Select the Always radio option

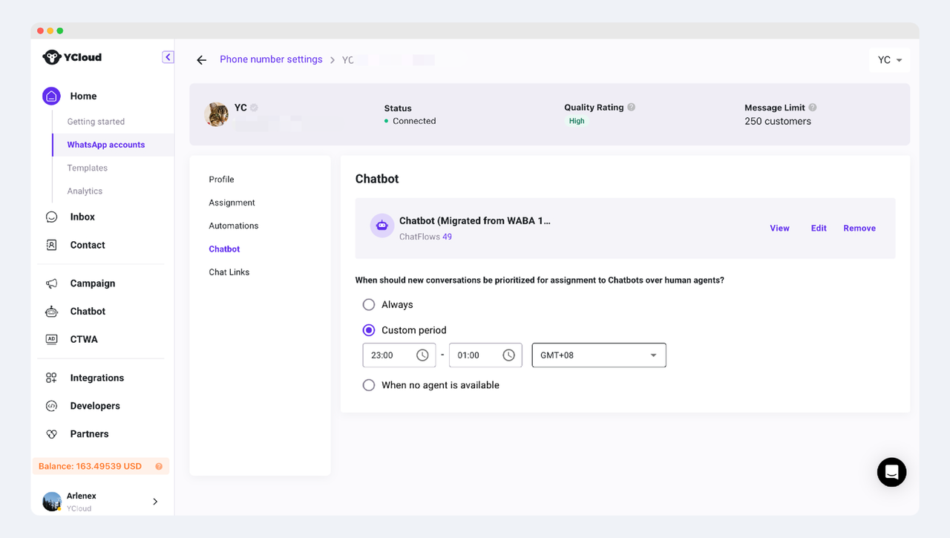click(x=369, y=305)
